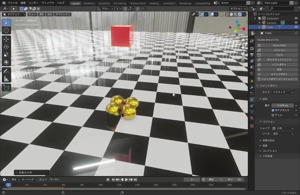
Task: Click the 重さ 0.008 kg mass field
Action: tap(283, 105)
